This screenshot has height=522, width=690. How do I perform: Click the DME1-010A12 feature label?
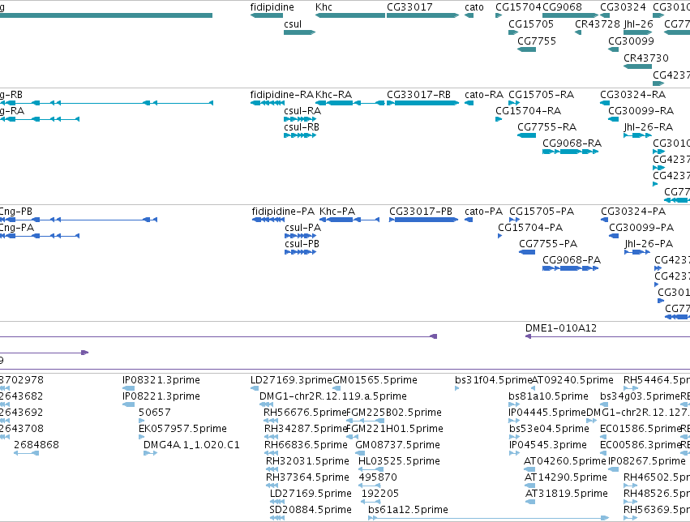coord(560,328)
